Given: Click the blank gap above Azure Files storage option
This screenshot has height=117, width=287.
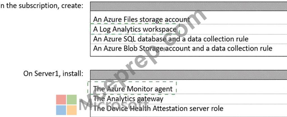Looking at the screenshot, I should tap(189, 13).
